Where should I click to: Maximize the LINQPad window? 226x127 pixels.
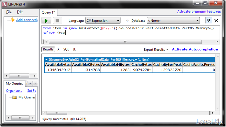205,3
